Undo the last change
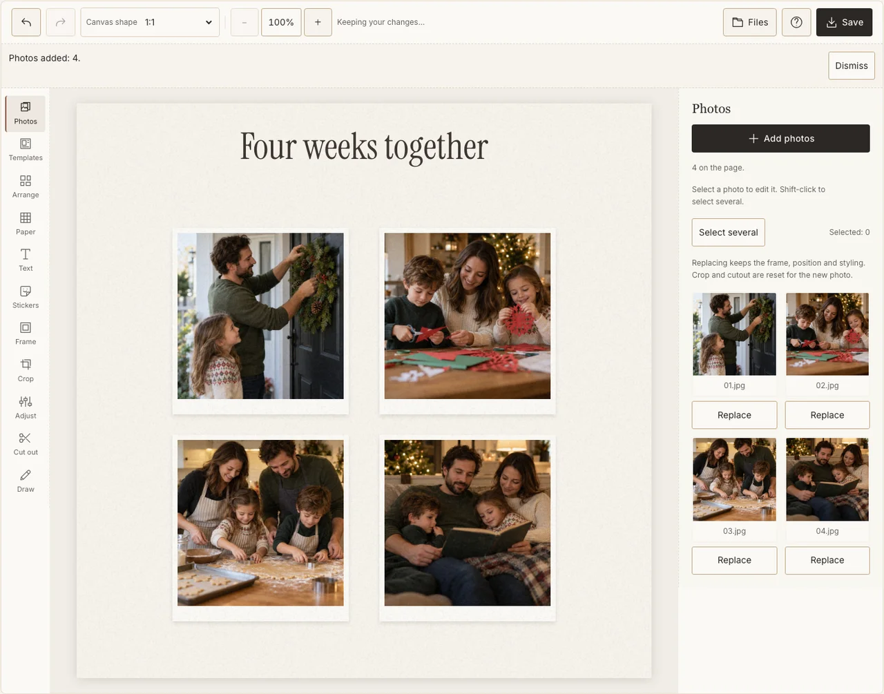 pos(26,22)
